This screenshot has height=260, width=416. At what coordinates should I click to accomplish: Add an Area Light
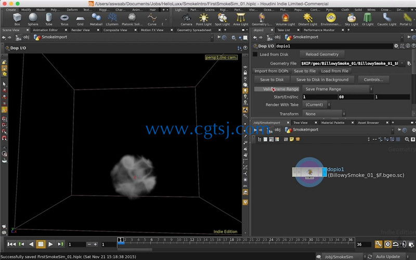241,19
